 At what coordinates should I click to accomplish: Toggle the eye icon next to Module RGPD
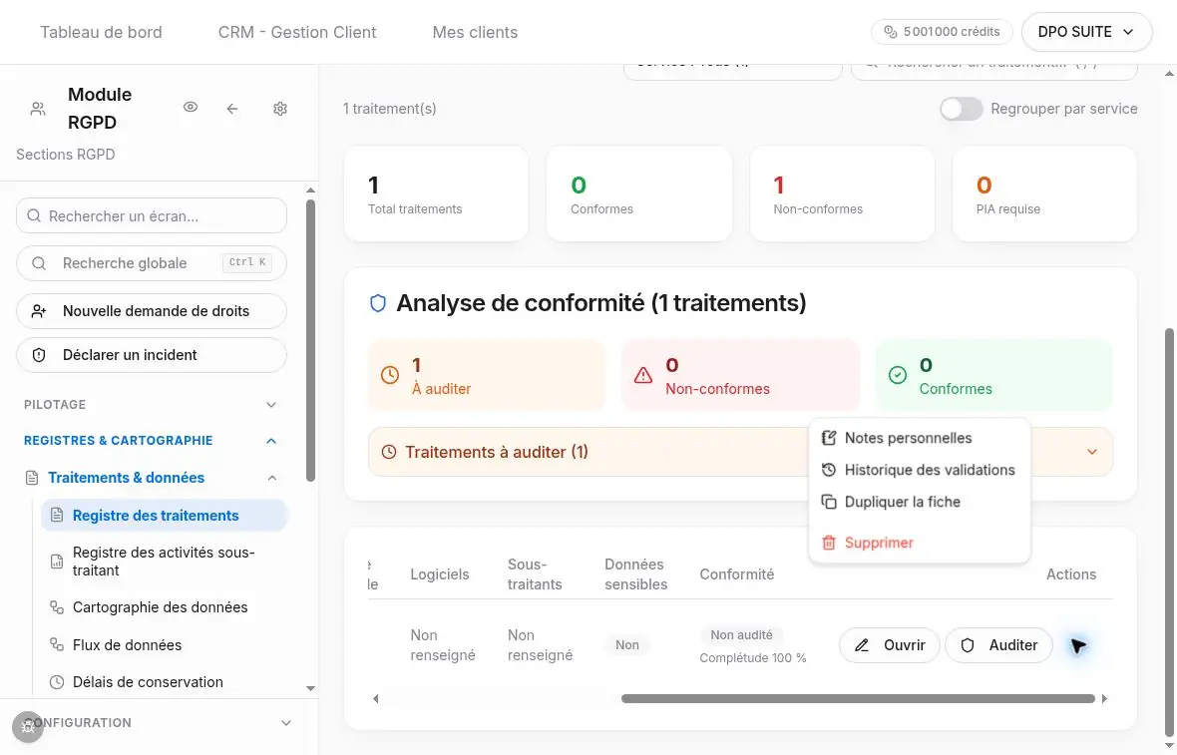pyautogui.click(x=191, y=108)
